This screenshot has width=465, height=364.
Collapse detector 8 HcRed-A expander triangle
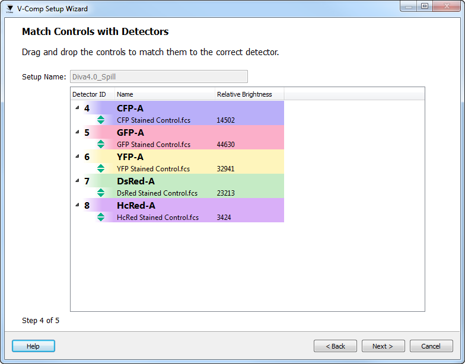pyautogui.click(x=77, y=205)
